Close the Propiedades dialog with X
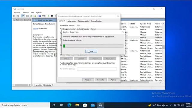This screenshot has height=108, width=192. point(118,16)
